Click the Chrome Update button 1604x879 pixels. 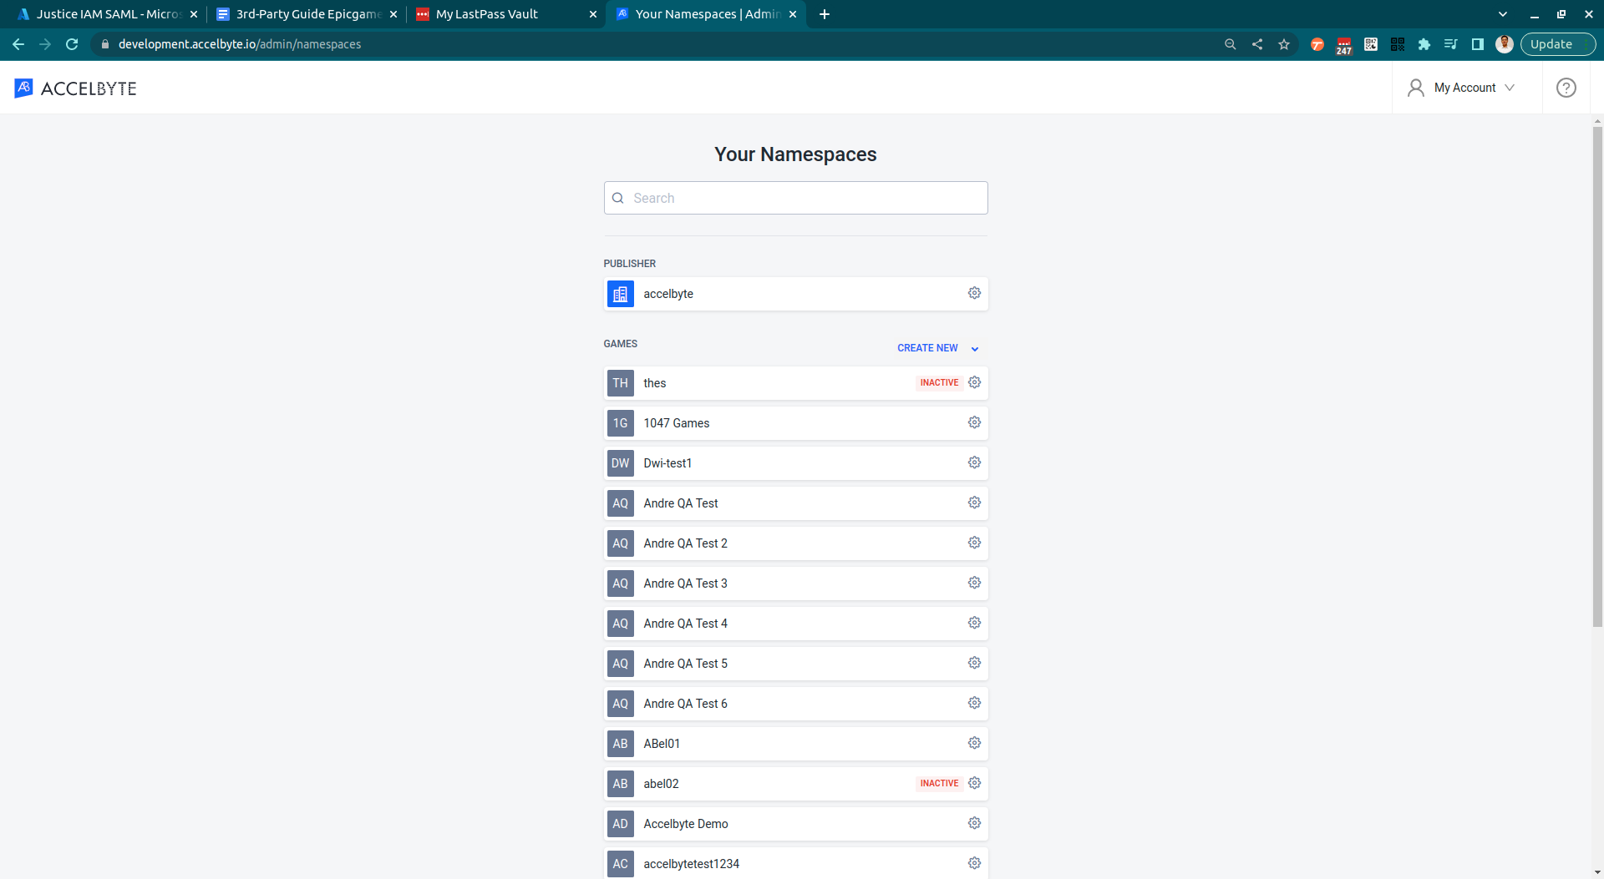[x=1557, y=44]
